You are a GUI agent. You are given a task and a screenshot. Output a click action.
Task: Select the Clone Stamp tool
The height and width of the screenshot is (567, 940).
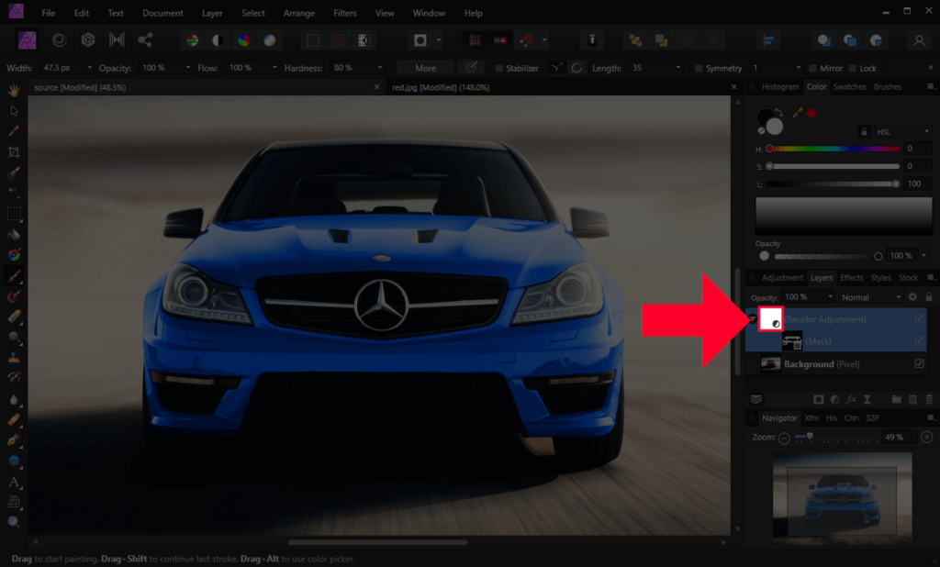[x=14, y=359]
